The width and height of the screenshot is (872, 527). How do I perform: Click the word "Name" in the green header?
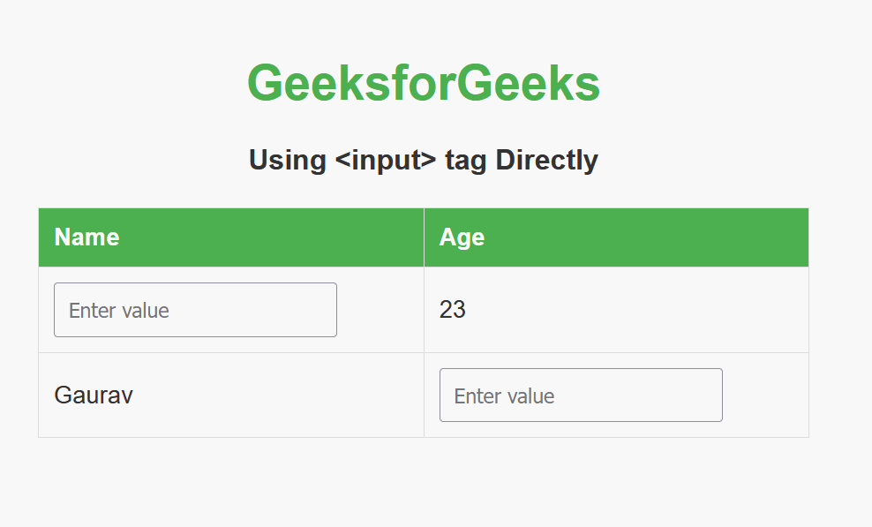click(x=86, y=237)
